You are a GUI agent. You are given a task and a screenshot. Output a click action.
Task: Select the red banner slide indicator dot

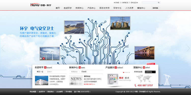(x=44, y=59)
